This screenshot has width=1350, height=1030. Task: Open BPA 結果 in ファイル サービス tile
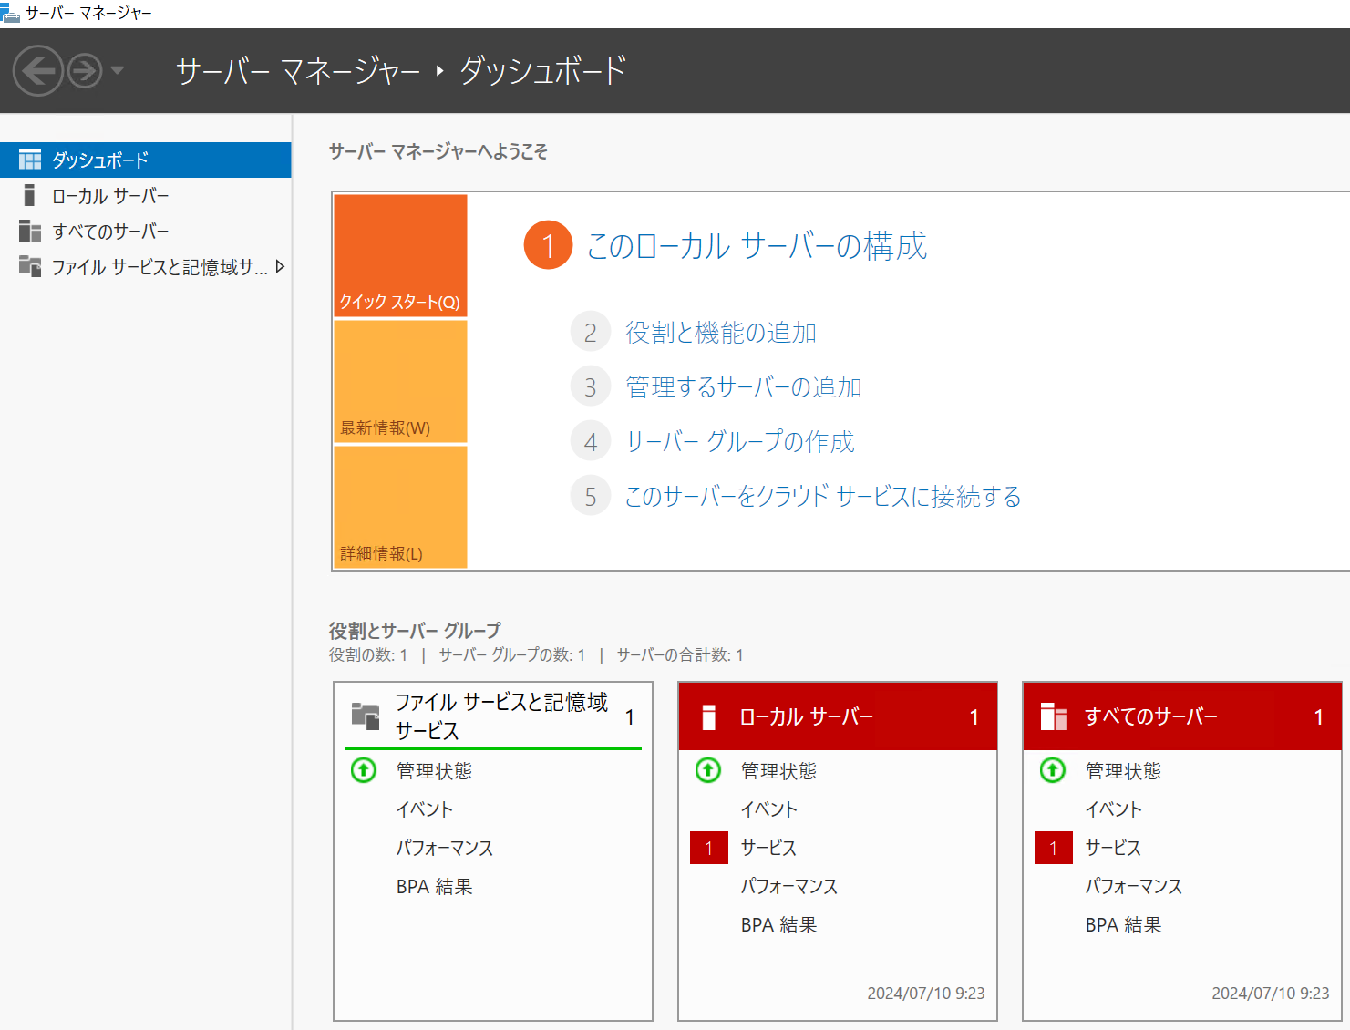(434, 887)
